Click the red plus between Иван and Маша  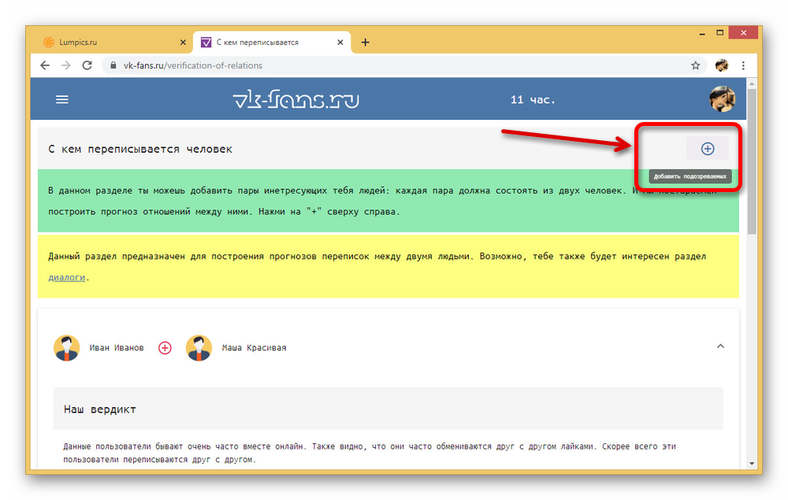click(x=165, y=347)
